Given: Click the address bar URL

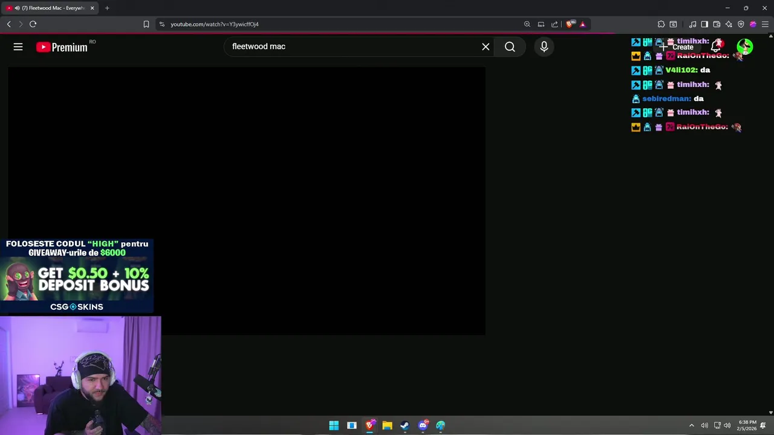Looking at the screenshot, I should point(215,24).
